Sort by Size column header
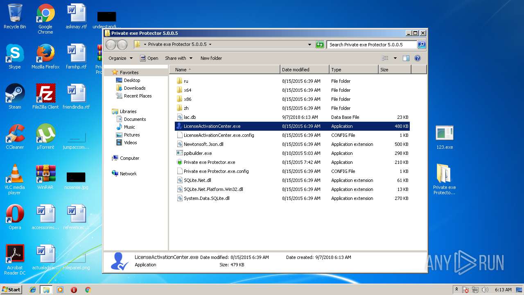Screen dimensions: 524x295 tap(395, 70)
